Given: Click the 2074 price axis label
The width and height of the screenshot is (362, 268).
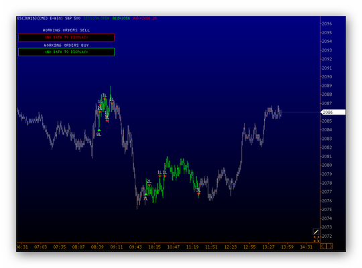Looking at the screenshot, I should pos(327,218).
